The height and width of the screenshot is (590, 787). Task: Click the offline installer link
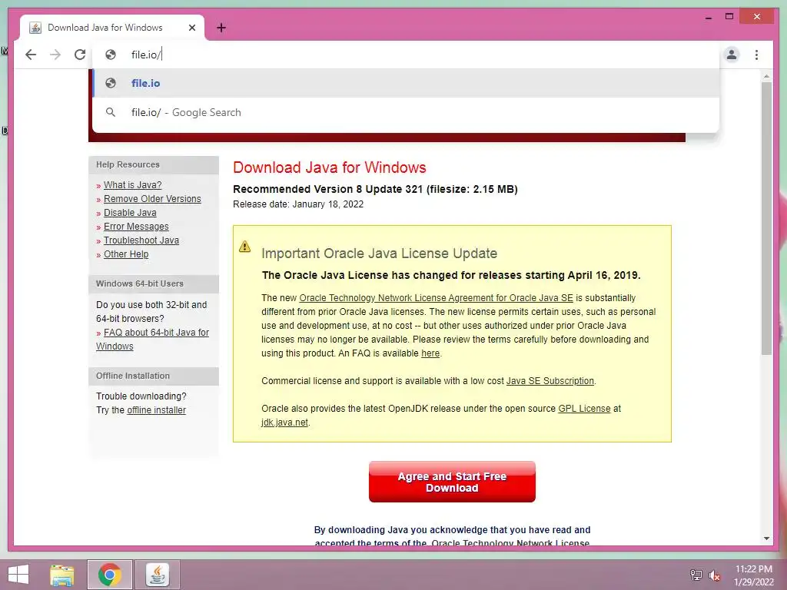156,410
